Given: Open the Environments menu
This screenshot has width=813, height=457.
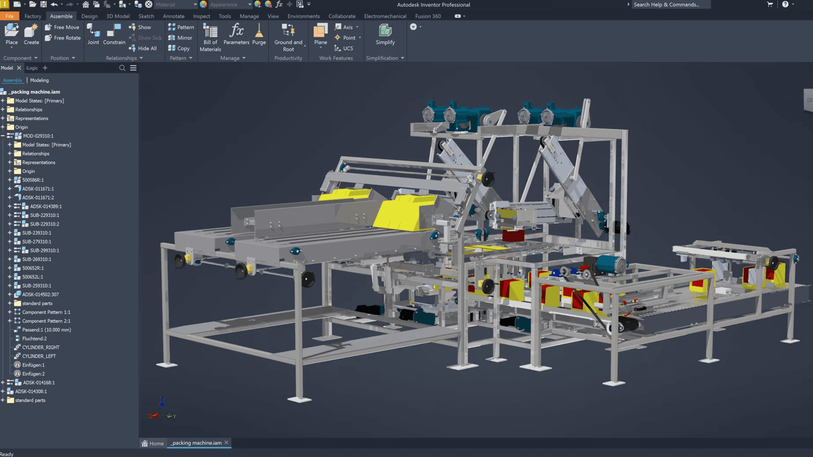Looking at the screenshot, I should [303, 16].
